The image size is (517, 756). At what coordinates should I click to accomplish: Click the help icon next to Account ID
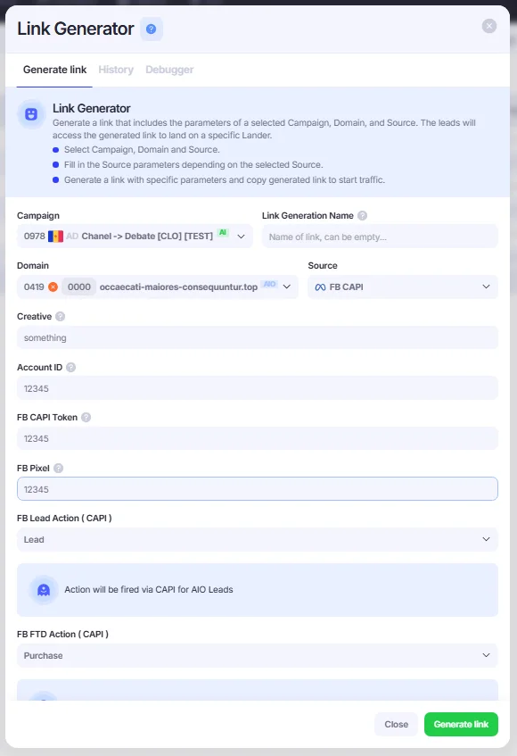70,368
